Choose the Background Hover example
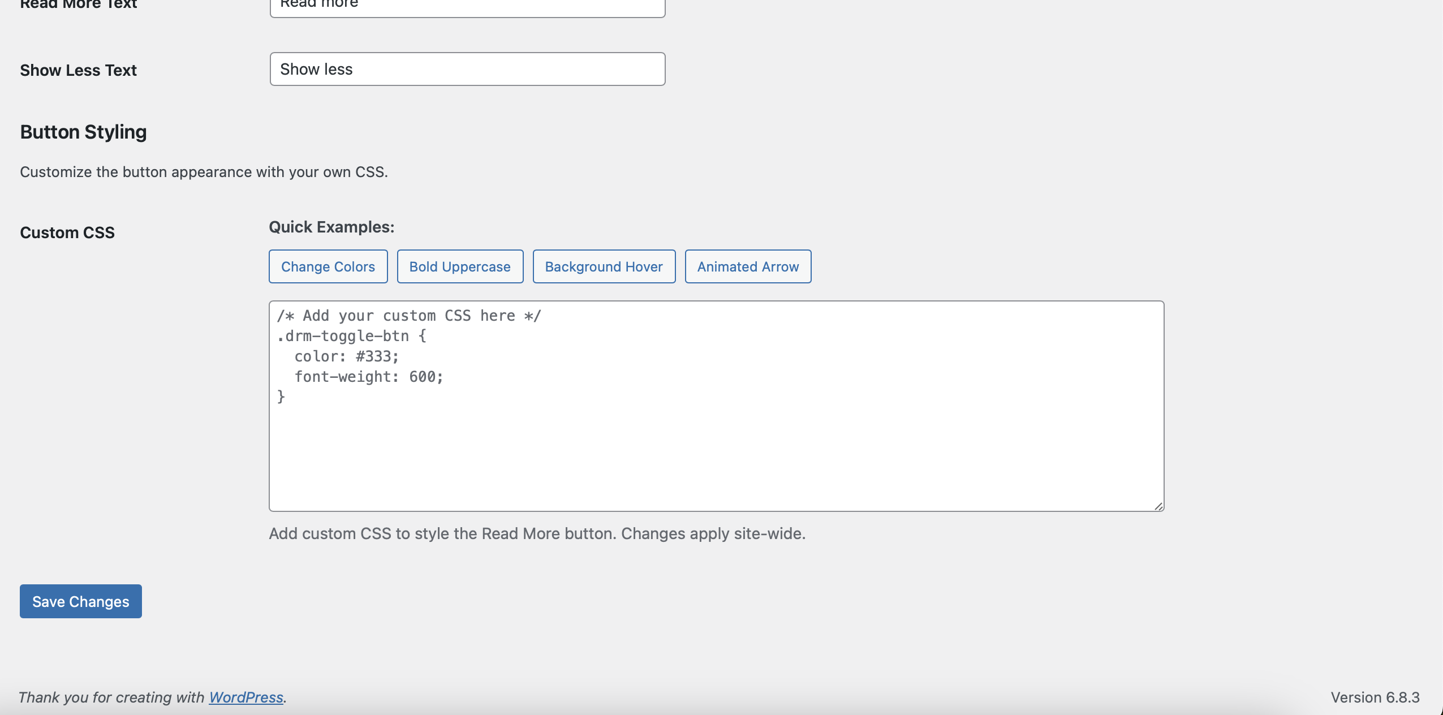 coord(604,266)
